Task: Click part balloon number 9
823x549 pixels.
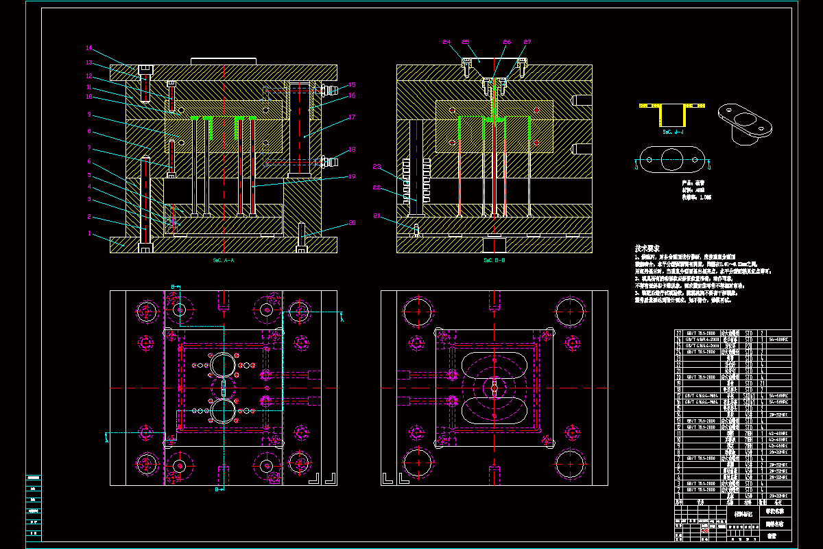Action: click(x=89, y=115)
